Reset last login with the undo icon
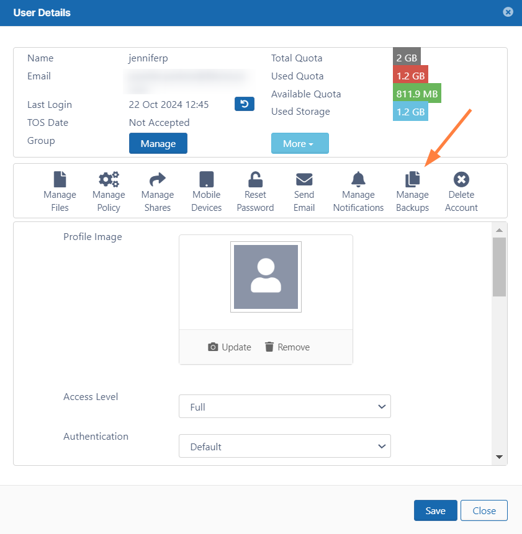The width and height of the screenshot is (522, 534). 244,104
